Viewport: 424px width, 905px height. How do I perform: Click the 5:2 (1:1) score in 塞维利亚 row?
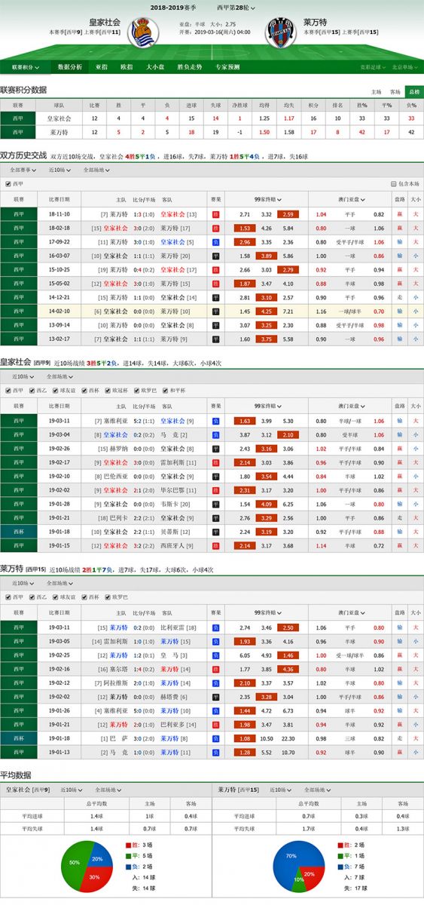[145, 421]
